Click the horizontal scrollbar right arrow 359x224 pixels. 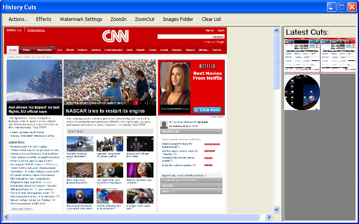pos(269,217)
